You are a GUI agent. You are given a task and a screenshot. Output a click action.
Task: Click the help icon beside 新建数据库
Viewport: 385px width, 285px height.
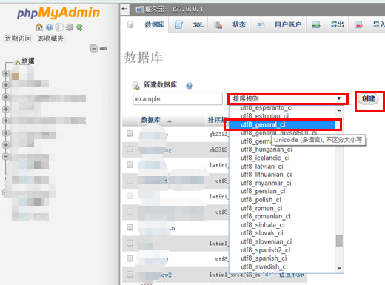click(x=190, y=86)
